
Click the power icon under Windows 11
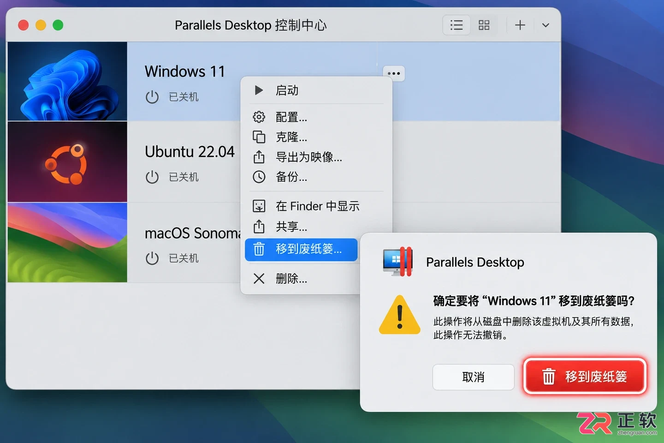tap(152, 97)
